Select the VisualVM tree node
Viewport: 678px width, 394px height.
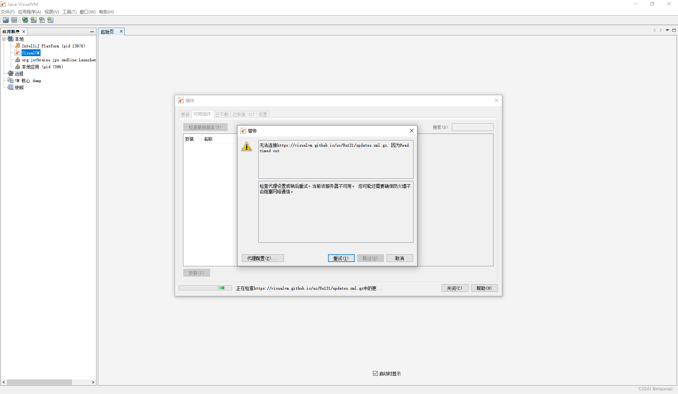(x=31, y=53)
